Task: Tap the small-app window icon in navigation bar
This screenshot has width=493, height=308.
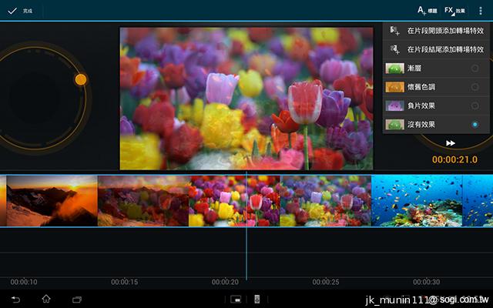Action: click(x=236, y=300)
